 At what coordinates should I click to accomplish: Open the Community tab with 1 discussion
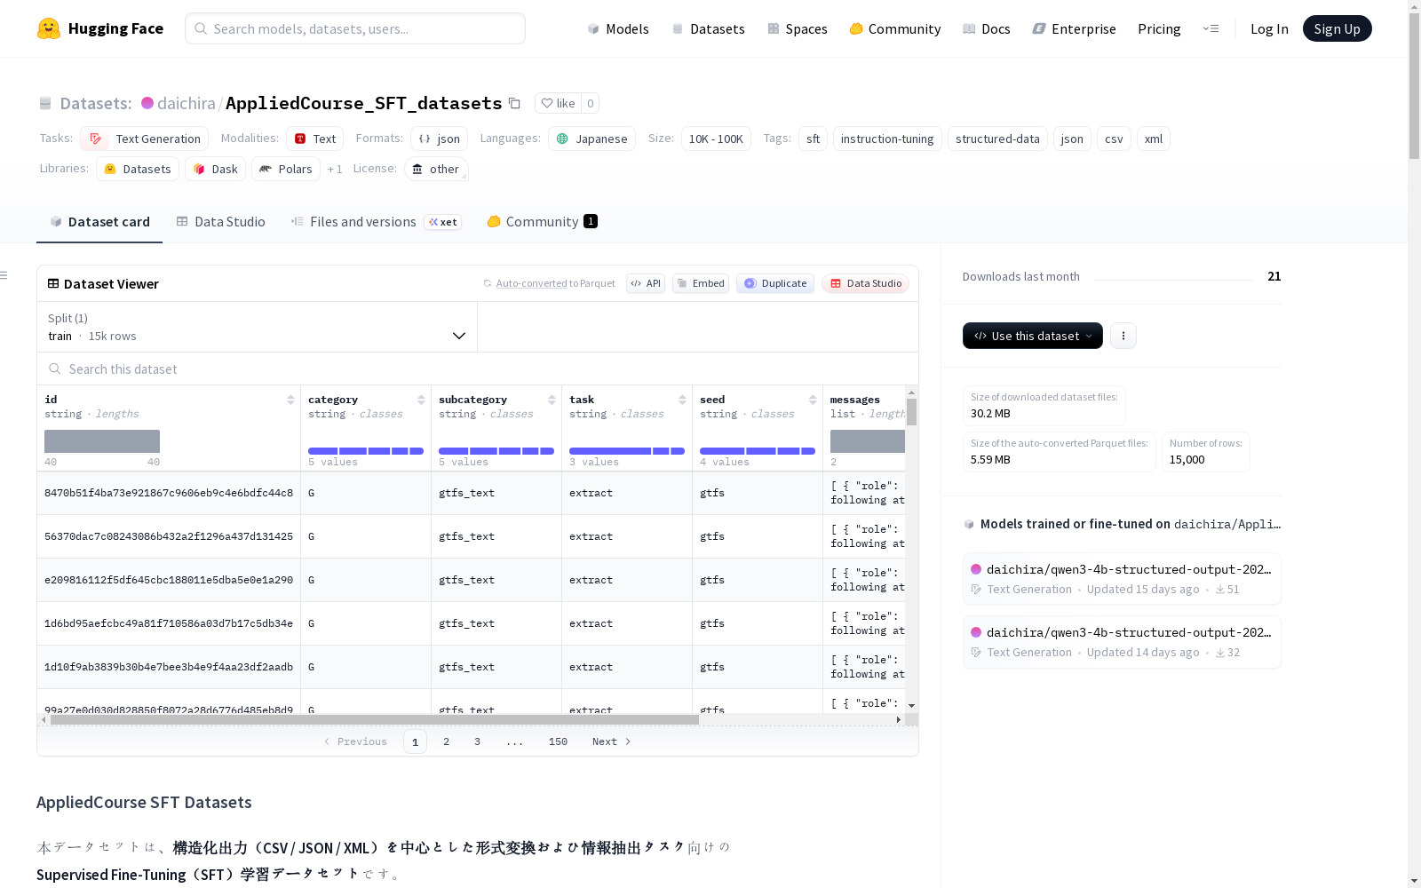(542, 222)
